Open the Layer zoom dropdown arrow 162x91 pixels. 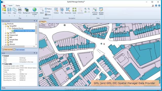click(74, 16)
